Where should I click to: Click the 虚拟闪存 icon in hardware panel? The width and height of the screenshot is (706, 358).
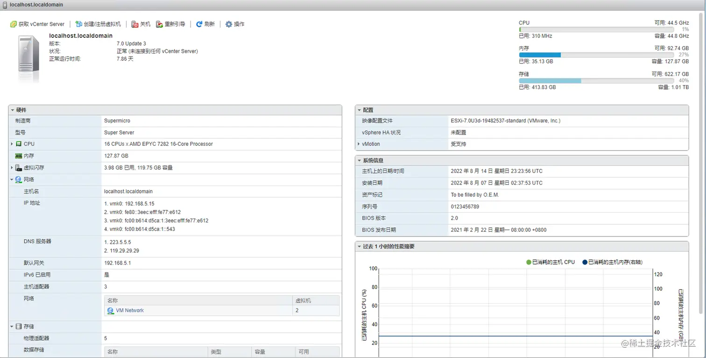coord(19,168)
